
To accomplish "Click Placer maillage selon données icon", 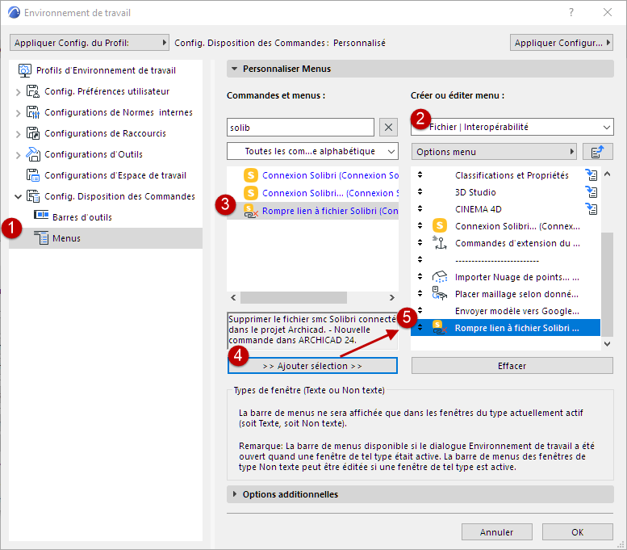I will click(440, 293).
